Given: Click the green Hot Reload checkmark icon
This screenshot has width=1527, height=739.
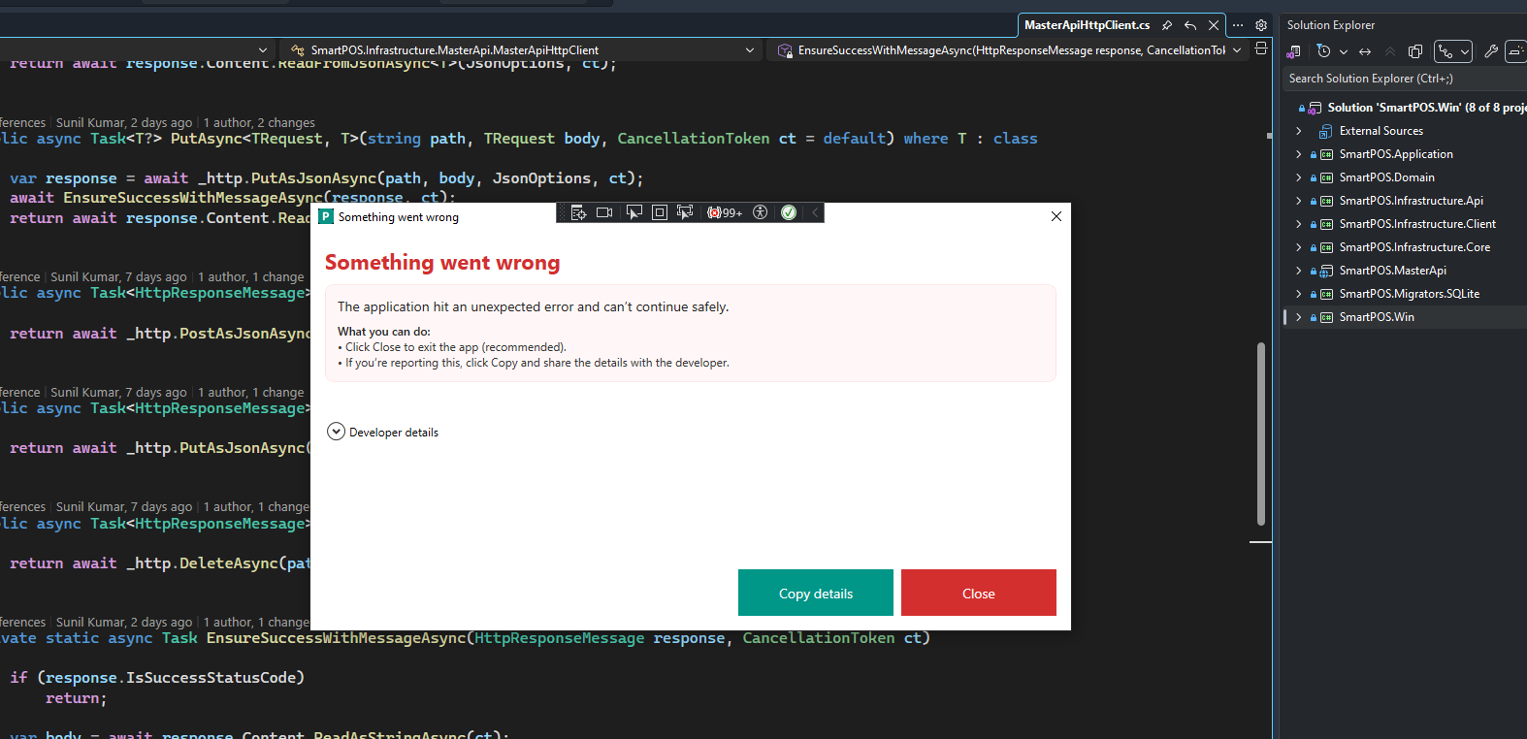Looking at the screenshot, I should pos(789,212).
